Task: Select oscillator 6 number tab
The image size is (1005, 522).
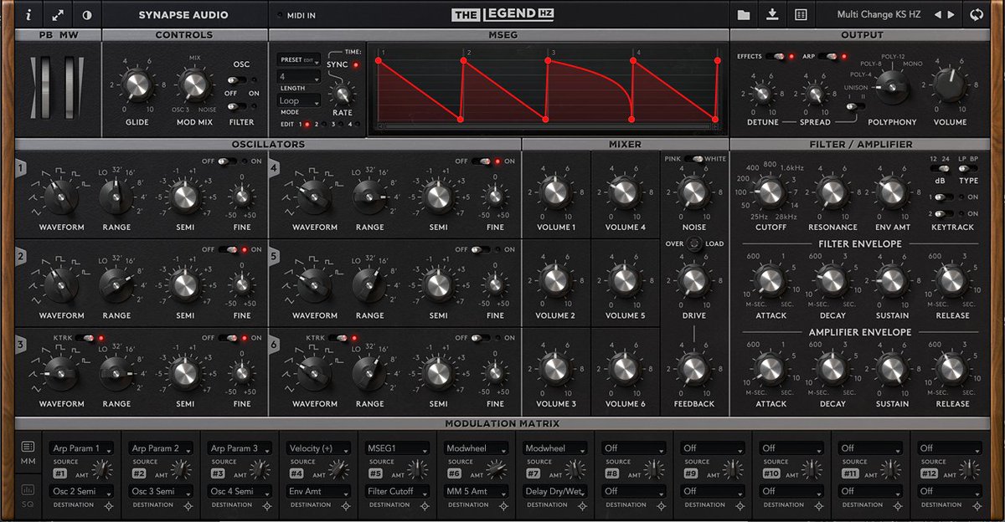Action: click(x=276, y=344)
